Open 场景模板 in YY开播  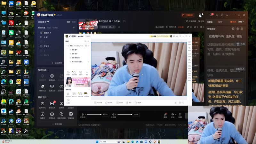[x=74, y=73]
